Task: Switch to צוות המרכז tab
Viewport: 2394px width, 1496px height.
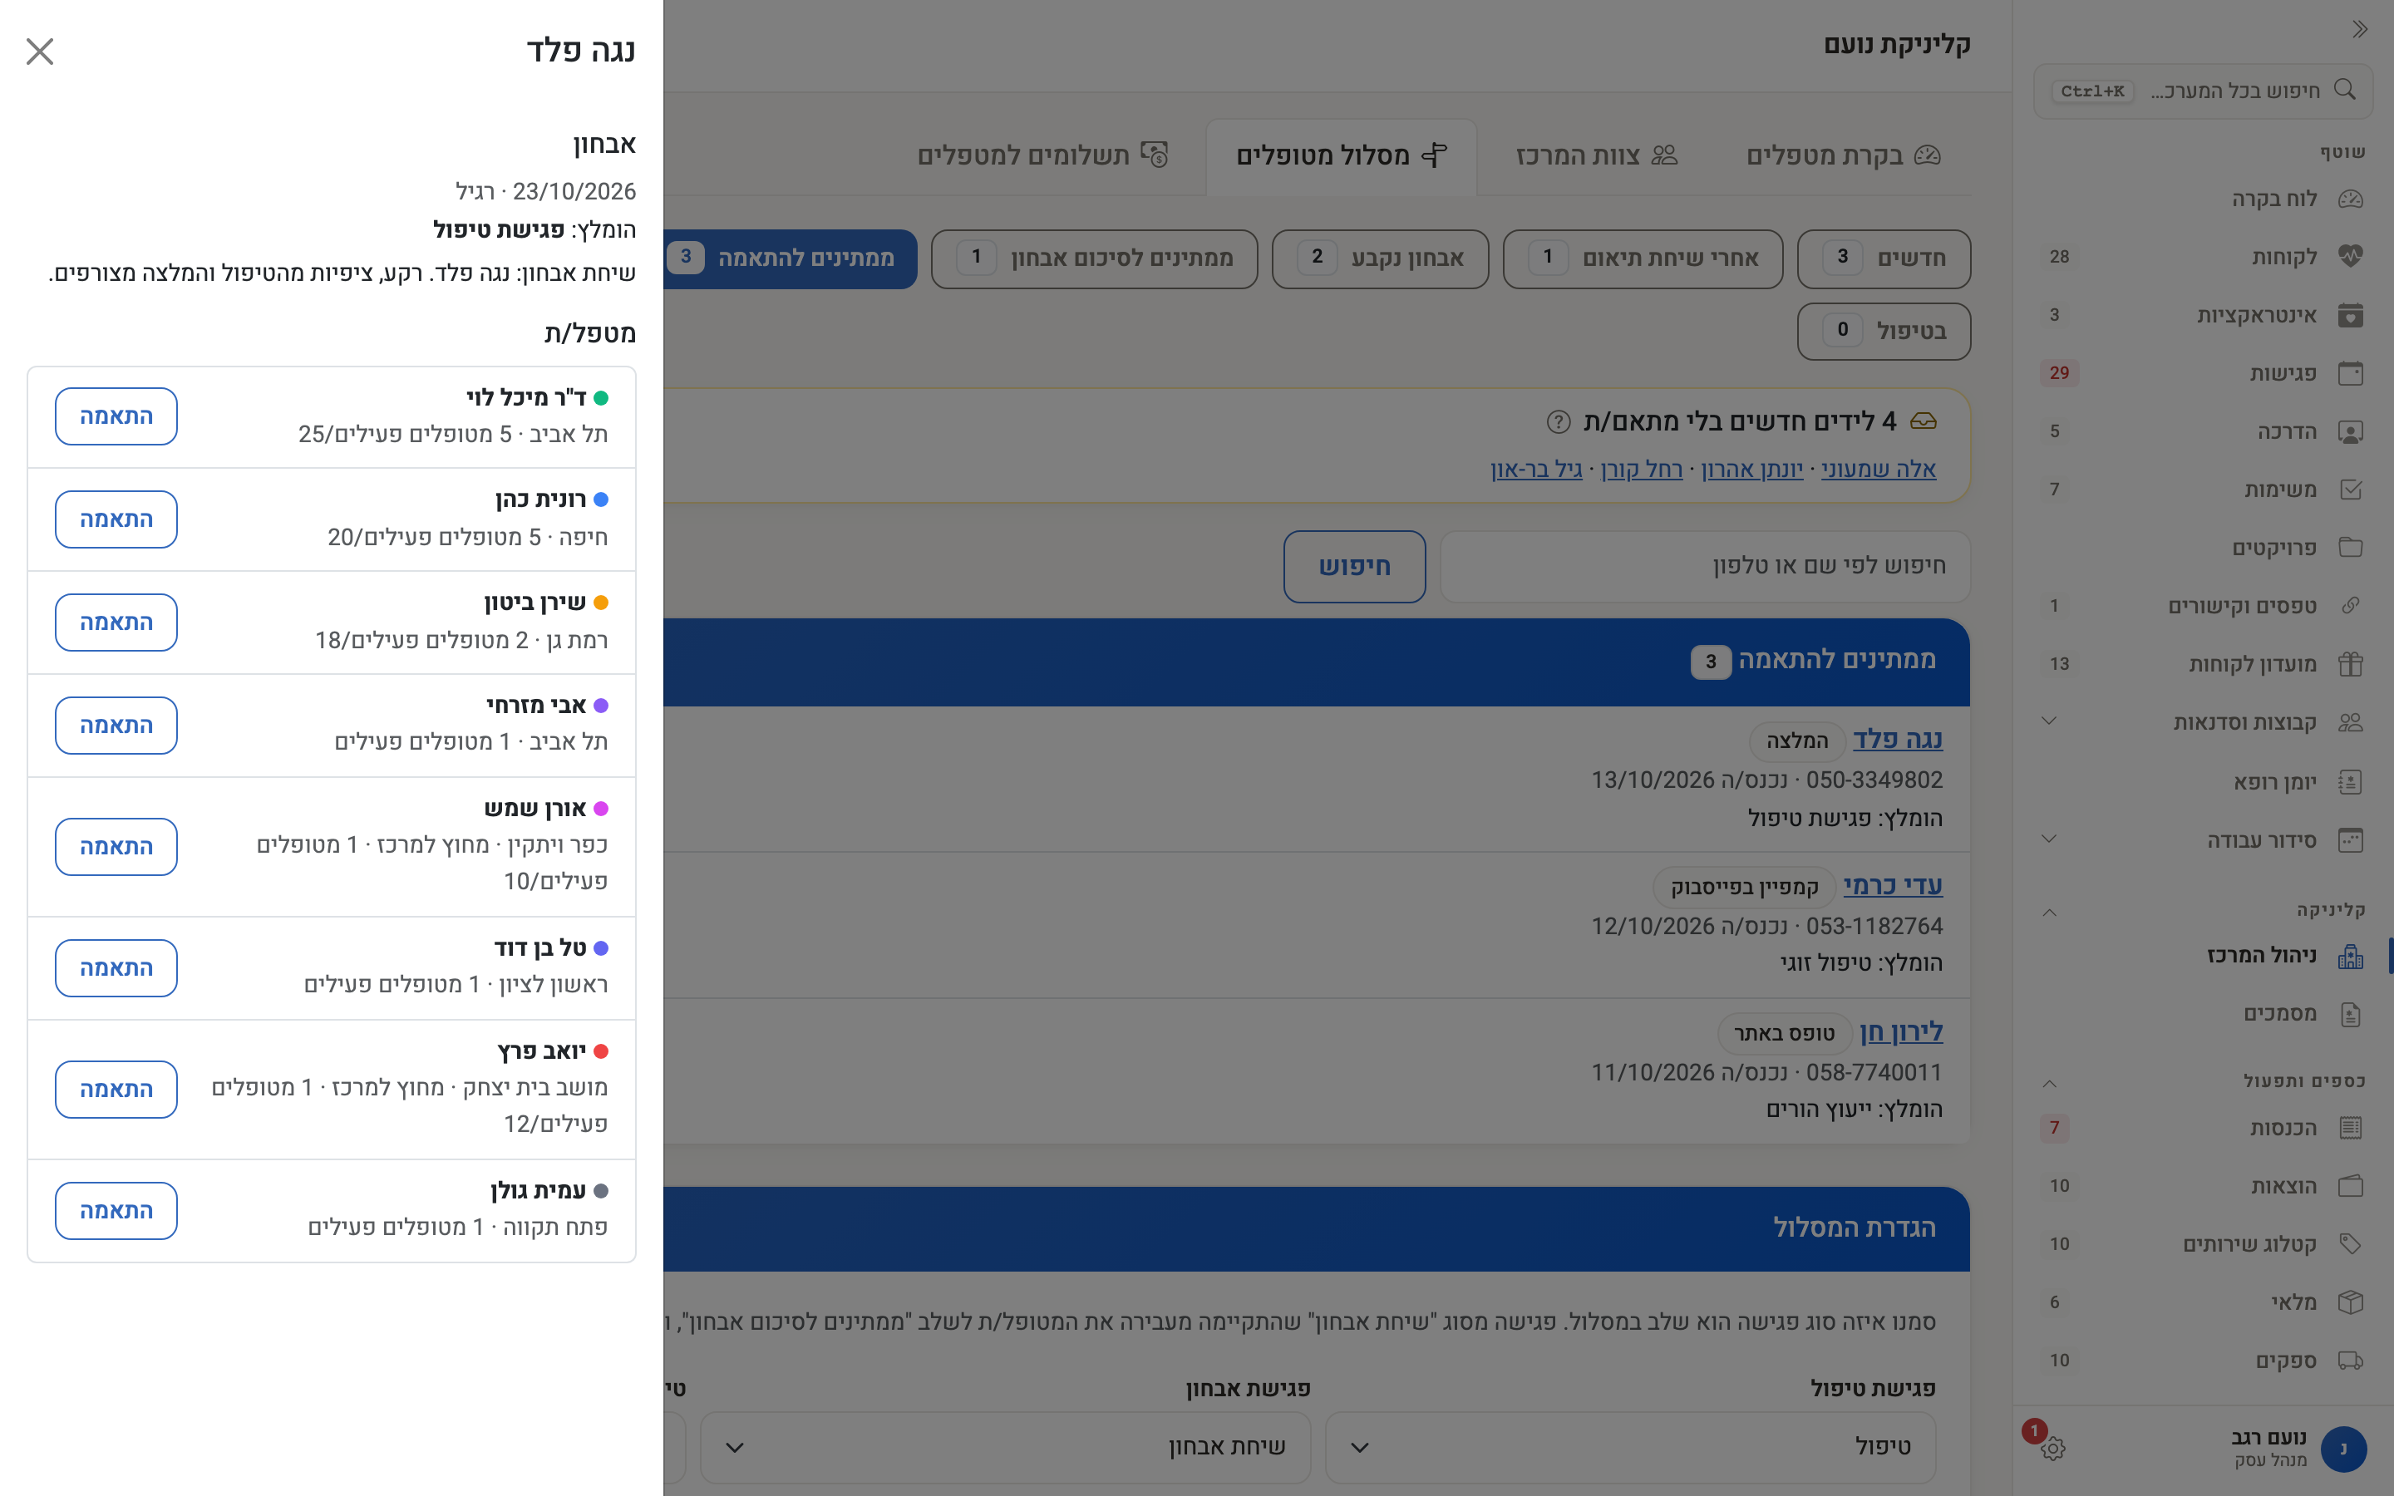Action: 1597,156
